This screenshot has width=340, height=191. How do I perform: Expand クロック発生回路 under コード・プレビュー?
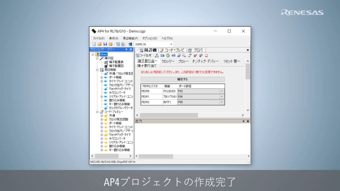[102, 119]
